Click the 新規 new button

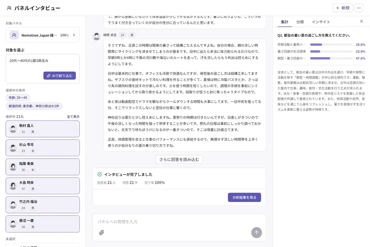pyautogui.click(x=343, y=8)
